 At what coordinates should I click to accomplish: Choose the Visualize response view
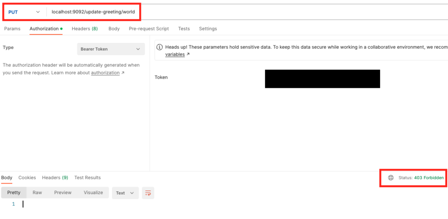coord(93,193)
